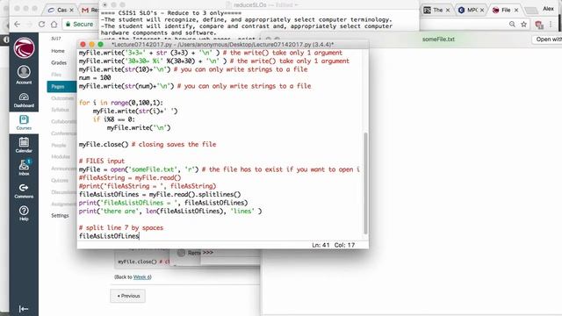Open the Settings course link
This screenshot has width=562, height=316.
[60, 215]
